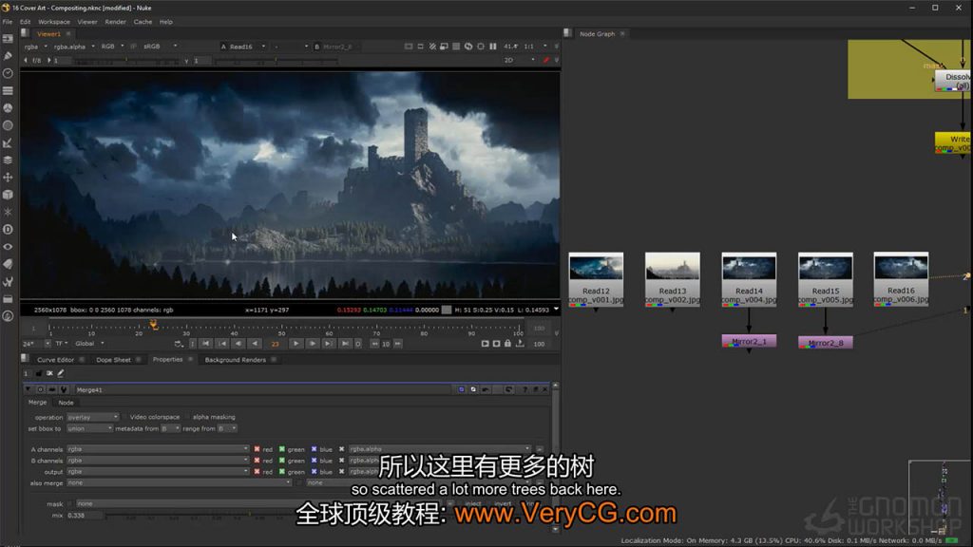Open the Deep nodes toolbar icon
Screen dimensions: 973x547
[x=8, y=230]
